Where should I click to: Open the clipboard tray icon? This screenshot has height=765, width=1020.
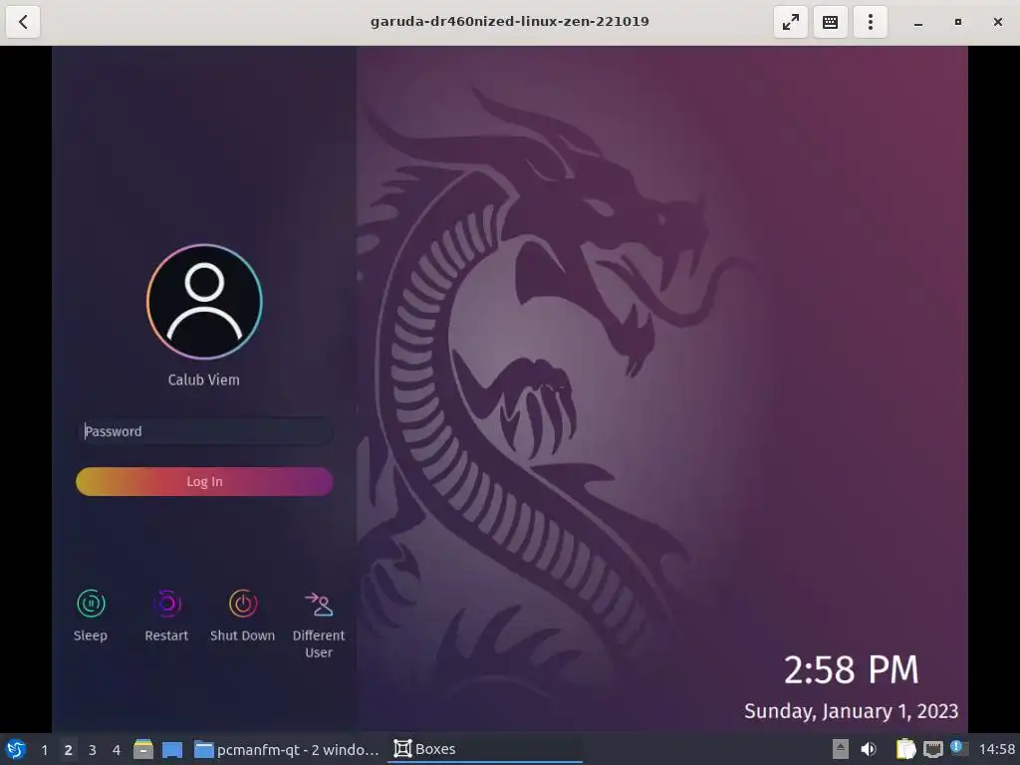click(x=905, y=749)
